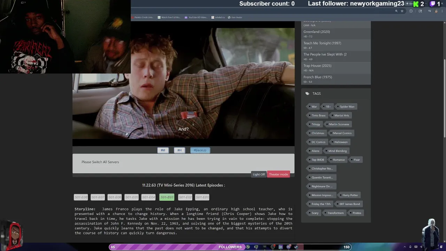Select the Christopher No... tag

click(x=322, y=169)
